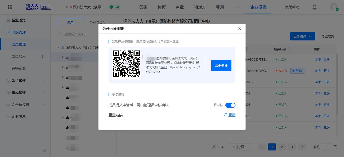Image resolution: width=344 pixels, height=157 pixels.
Task: Open the notification bell
Action: click(x=315, y=7)
